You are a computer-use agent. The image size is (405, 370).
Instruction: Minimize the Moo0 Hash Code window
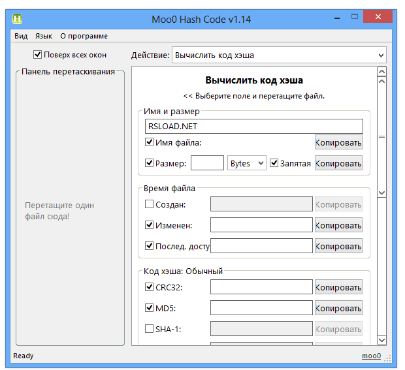[337, 18]
